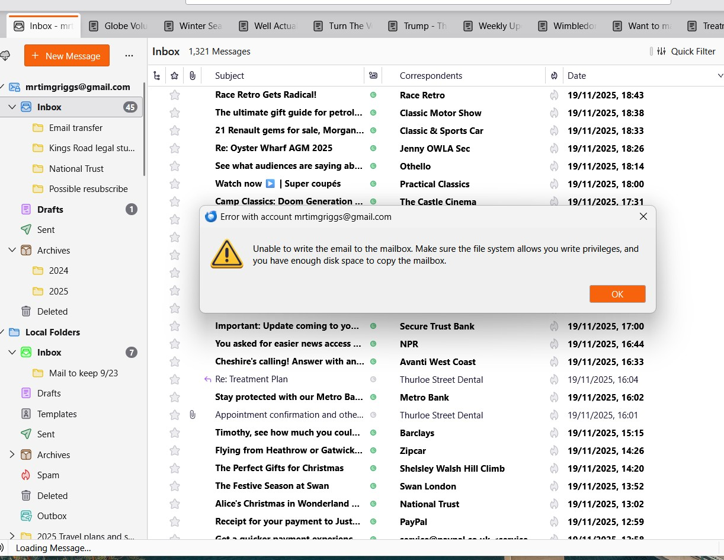Image resolution: width=724 pixels, height=560 pixels.
Task: Open the Templates folder
Action: tap(56, 414)
